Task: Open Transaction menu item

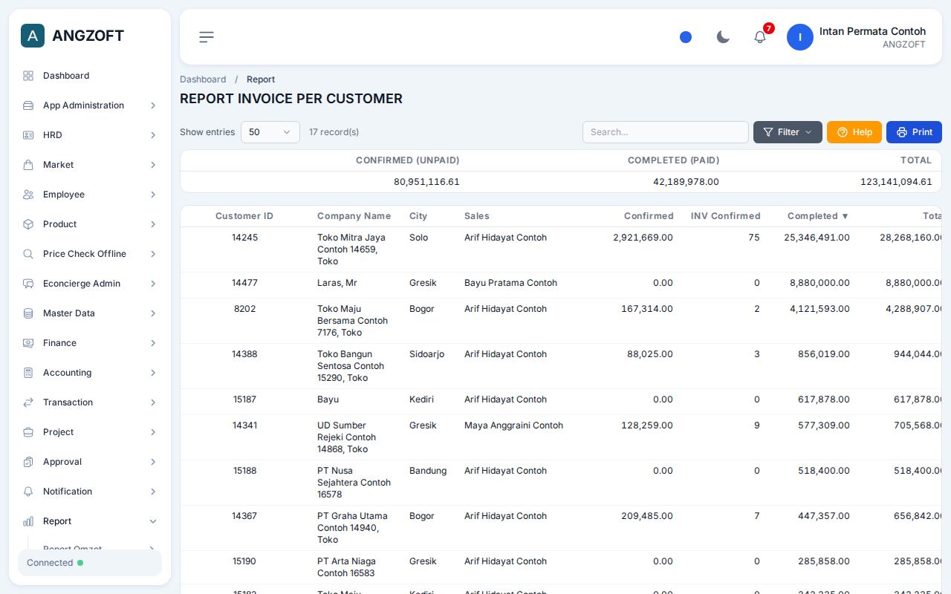Action: pyautogui.click(x=90, y=402)
